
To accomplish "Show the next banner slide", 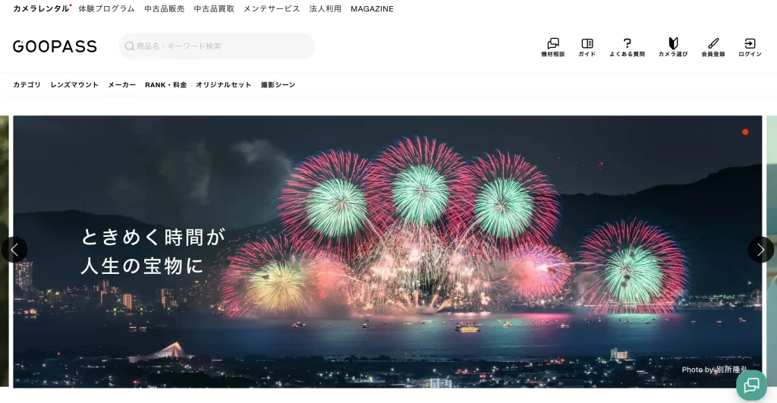I will 760,250.
